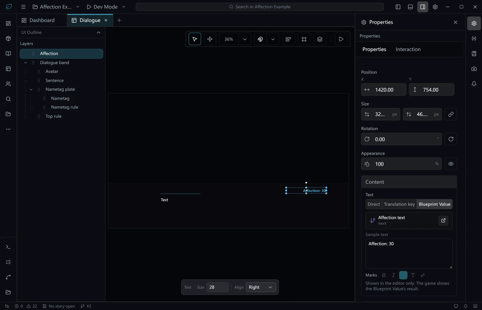This screenshot has width=482, height=310.
Task: Toggle right sidebar panel layout button
Action: click(x=423, y=7)
